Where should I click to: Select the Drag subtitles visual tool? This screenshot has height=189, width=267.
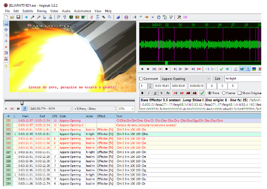(x=6, y=30)
